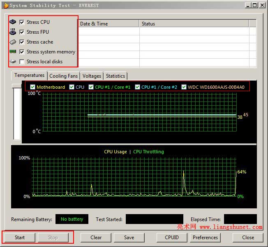Click the Status column header

(x=194, y=23)
